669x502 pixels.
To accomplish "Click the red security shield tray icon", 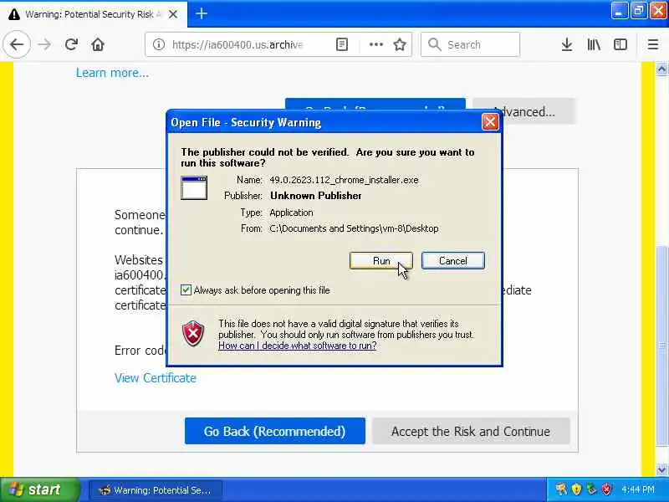I will coord(605,489).
